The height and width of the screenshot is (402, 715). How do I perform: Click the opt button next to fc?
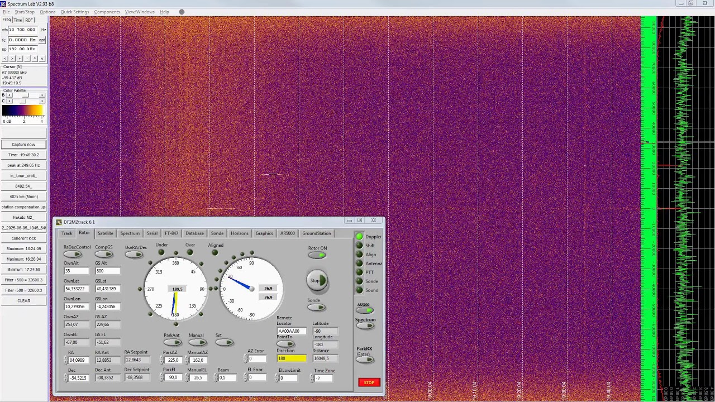tap(42, 40)
